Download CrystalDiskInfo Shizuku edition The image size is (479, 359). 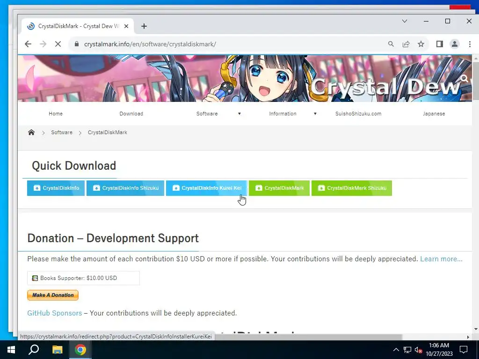click(x=125, y=188)
